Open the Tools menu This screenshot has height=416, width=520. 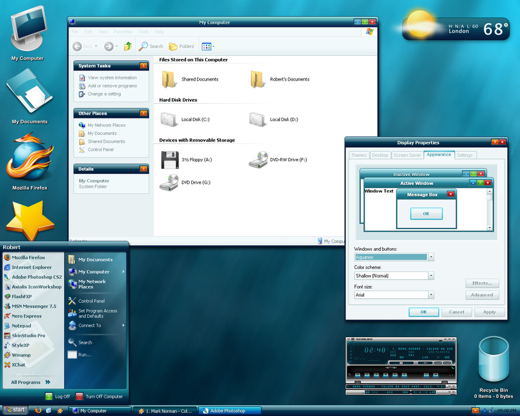coord(144,32)
